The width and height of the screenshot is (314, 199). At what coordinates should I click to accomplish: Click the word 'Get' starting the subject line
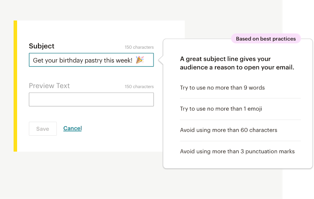[x=38, y=60]
